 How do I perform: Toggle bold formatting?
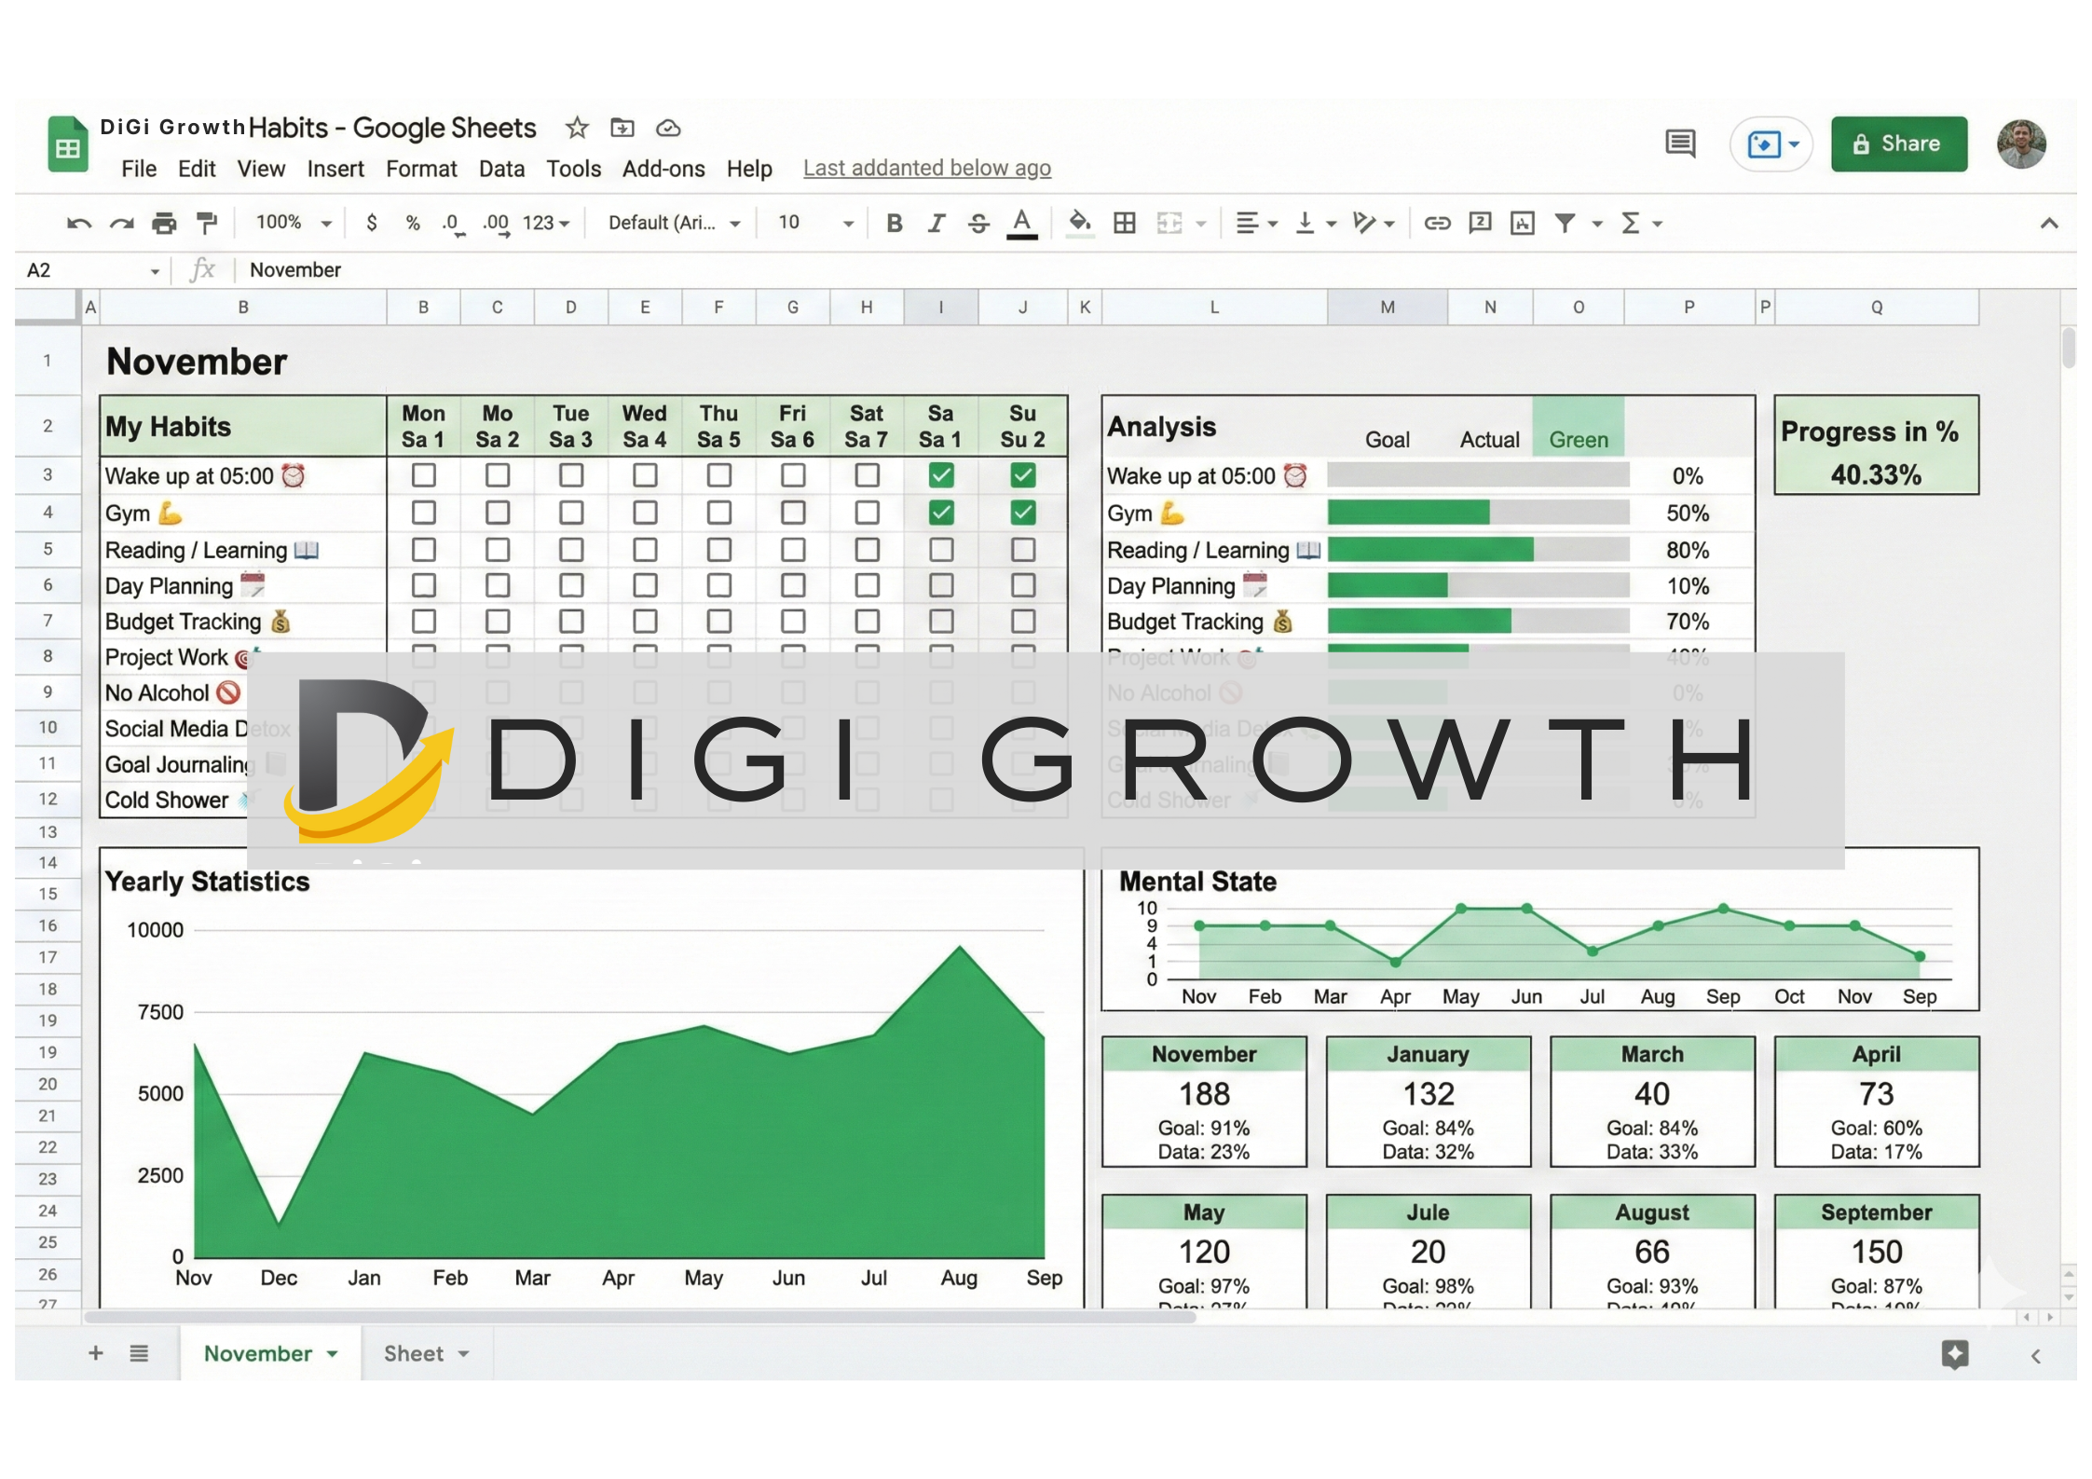894,223
